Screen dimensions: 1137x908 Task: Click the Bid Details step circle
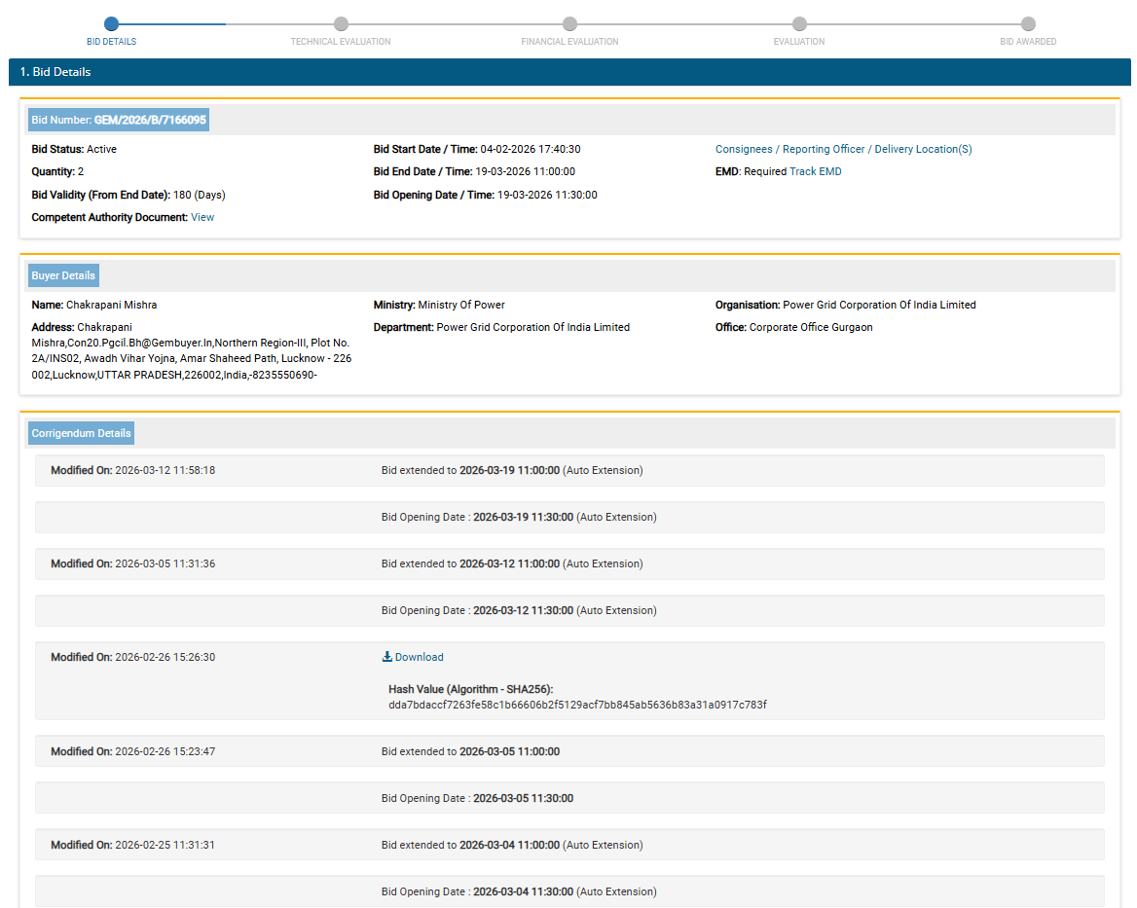pos(111,23)
